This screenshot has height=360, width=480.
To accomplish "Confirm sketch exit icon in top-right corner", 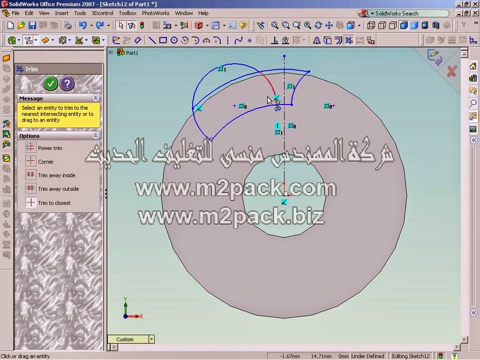I will pyautogui.click(x=434, y=57).
